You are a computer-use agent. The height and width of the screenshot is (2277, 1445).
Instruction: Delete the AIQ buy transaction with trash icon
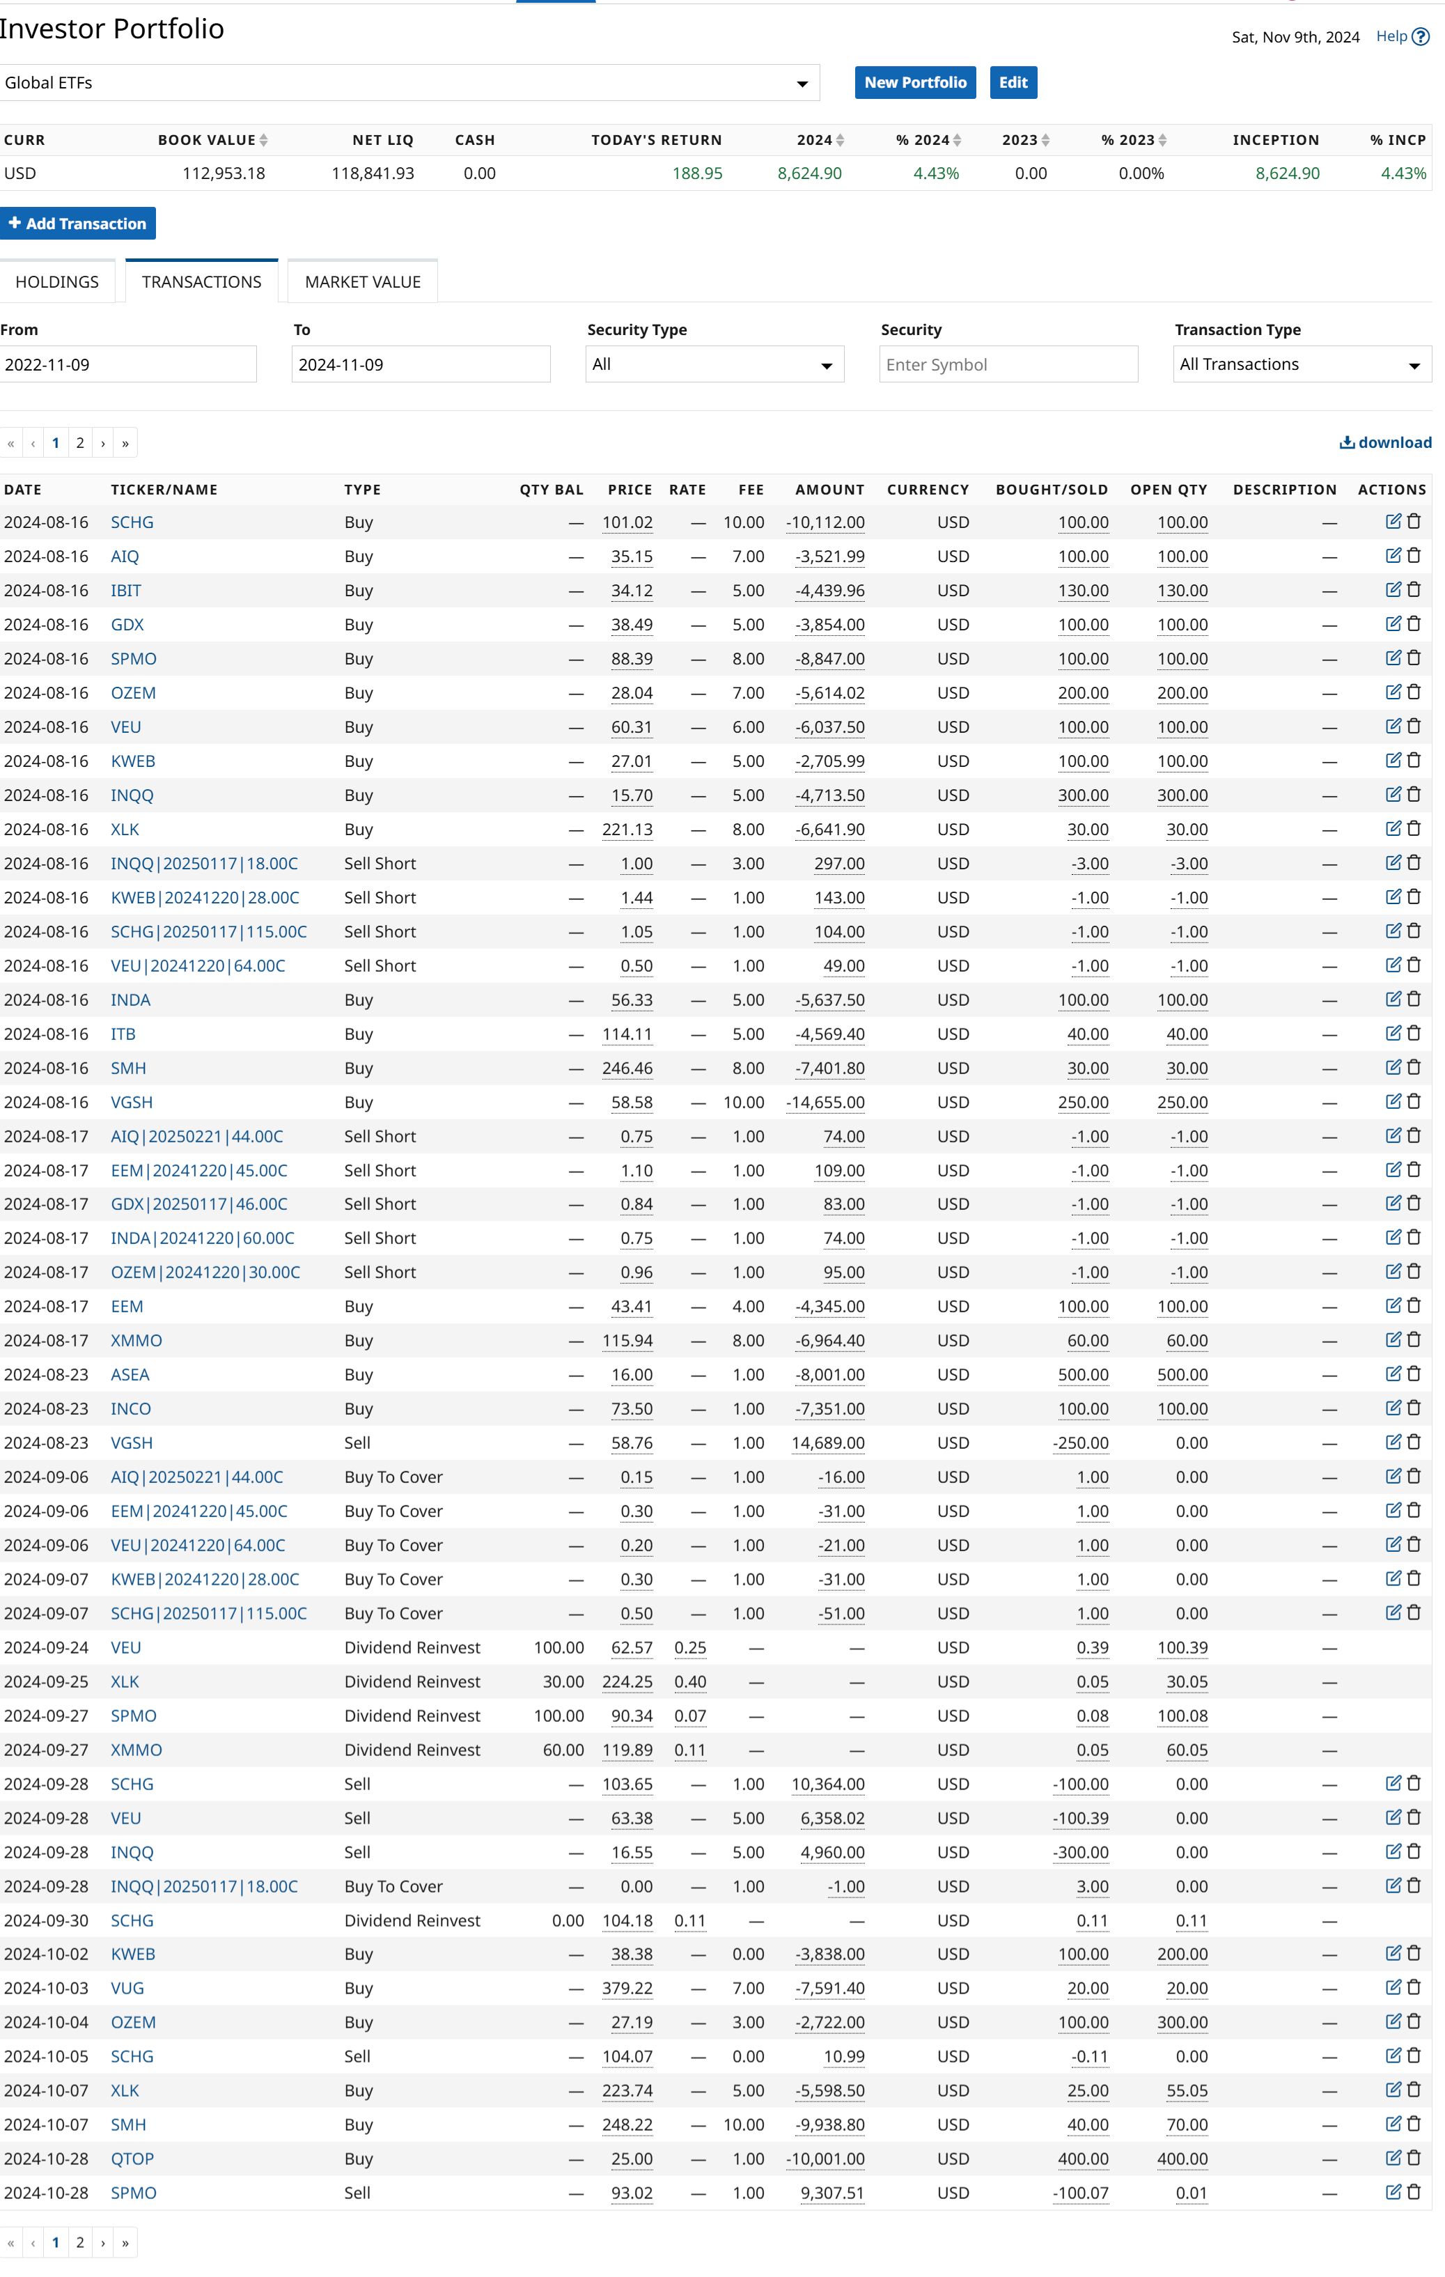click(x=1414, y=555)
